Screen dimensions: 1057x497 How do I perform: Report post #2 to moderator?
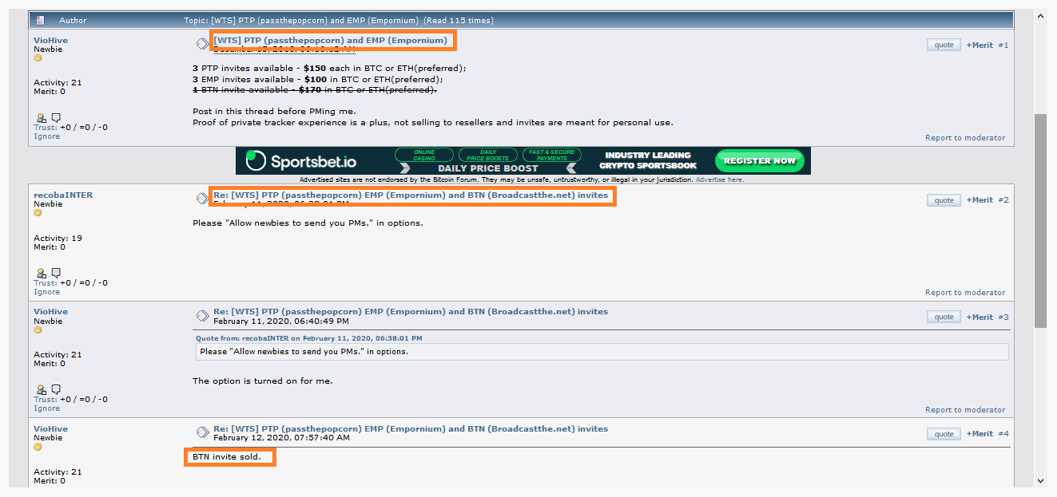[965, 293]
